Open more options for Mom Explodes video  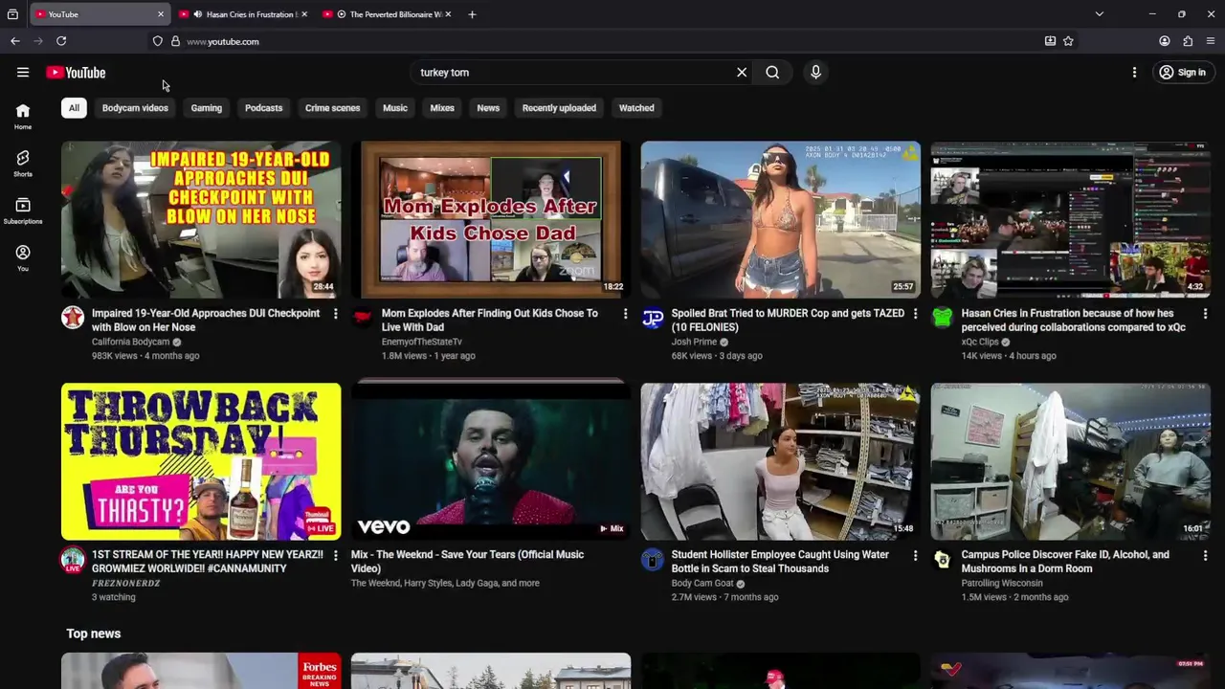[x=625, y=314]
